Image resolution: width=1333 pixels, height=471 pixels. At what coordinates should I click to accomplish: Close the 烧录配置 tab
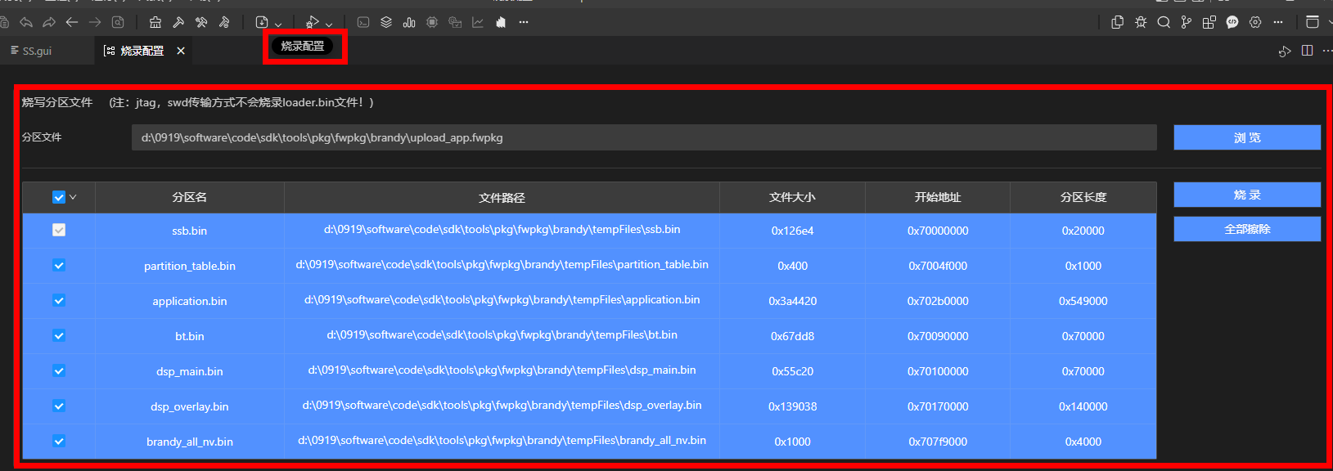coord(181,51)
